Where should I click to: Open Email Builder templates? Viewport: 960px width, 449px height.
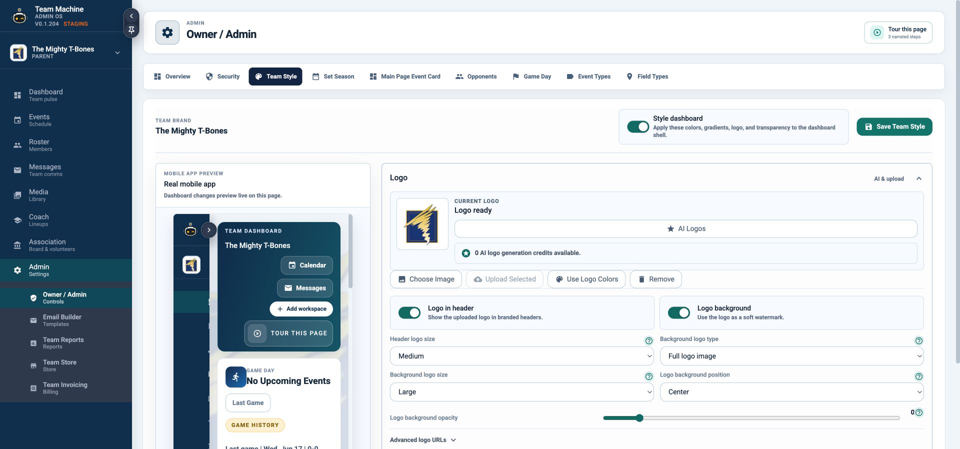pos(66,320)
